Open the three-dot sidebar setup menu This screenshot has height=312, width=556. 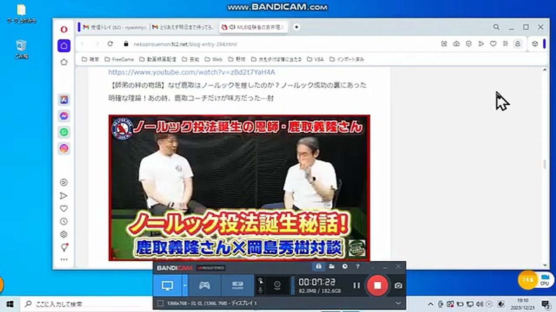[64, 260]
